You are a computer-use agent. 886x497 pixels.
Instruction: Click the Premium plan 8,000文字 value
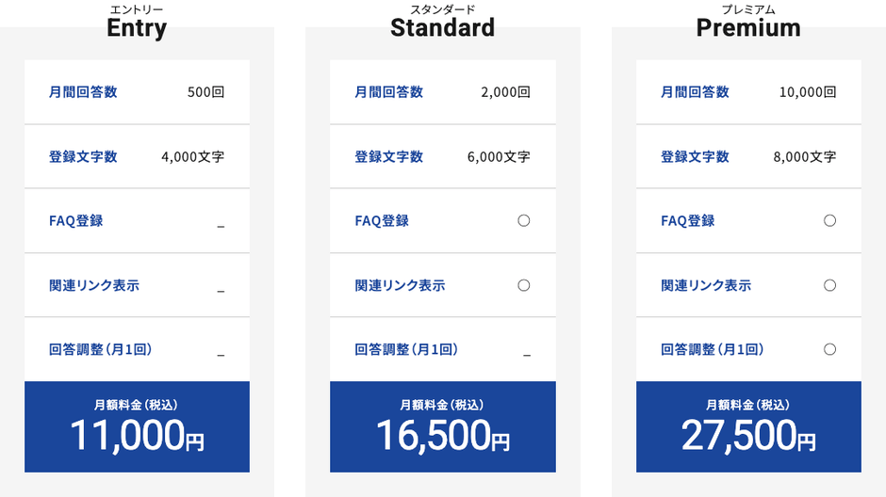[x=804, y=157]
